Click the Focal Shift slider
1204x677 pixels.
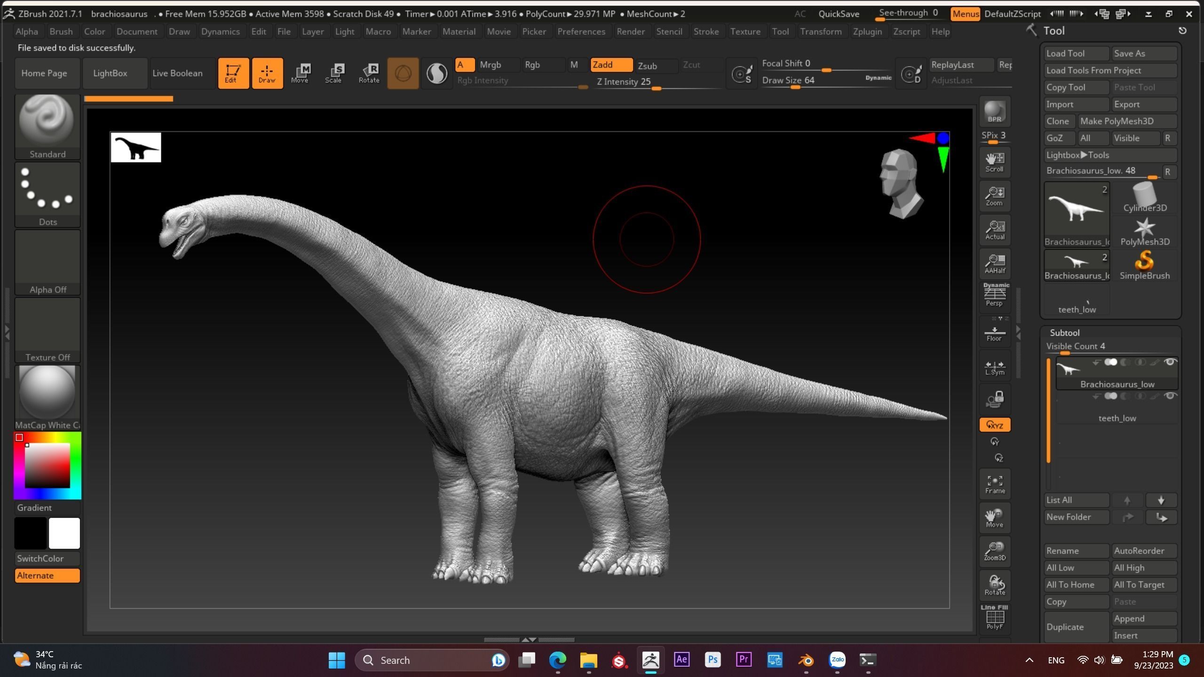827,64
